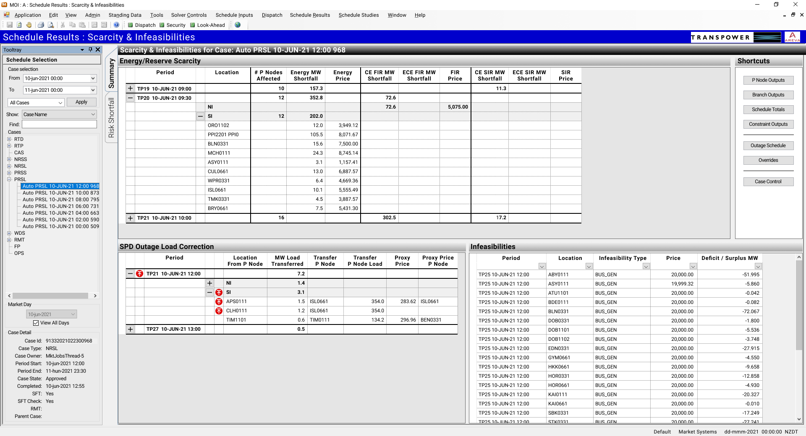
Task: Click the AREVA logo
Action: [x=792, y=37]
